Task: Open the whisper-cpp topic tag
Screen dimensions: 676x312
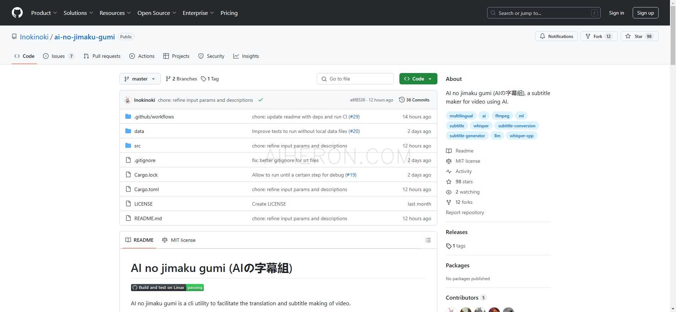Action: pos(521,136)
